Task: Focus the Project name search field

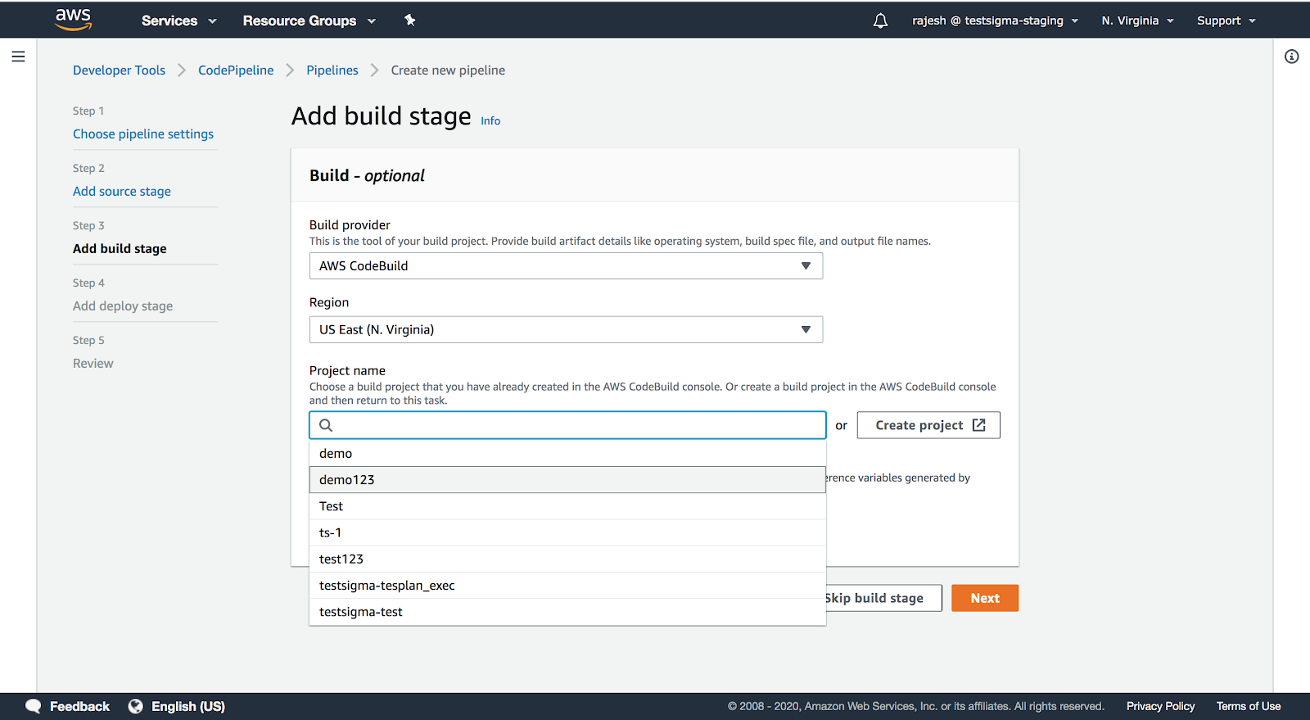Action: (x=567, y=425)
